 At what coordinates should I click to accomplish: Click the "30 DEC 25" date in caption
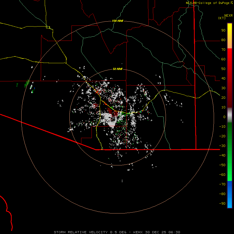(156, 232)
